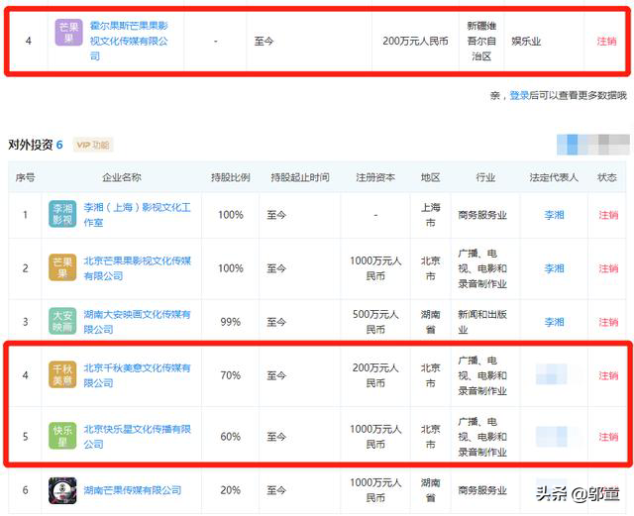Click the green 大安映画 logo icon
This screenshot has height=516, width=634.
[62, 321]
